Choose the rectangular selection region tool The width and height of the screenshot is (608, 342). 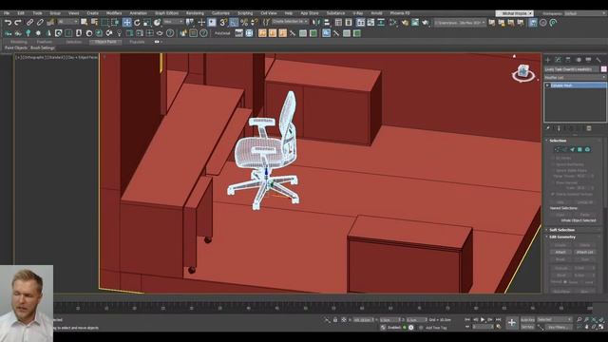point(104,23)
